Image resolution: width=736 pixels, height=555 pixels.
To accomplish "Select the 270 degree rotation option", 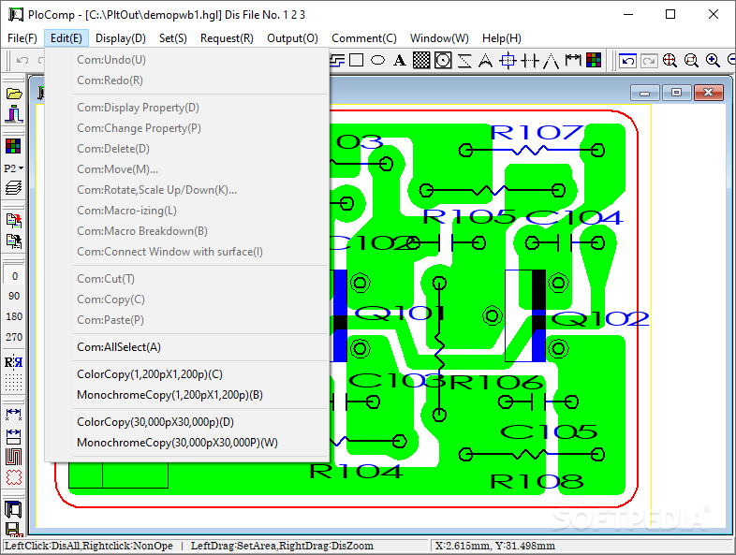I will pyautogui.click(x=14, y=337).
